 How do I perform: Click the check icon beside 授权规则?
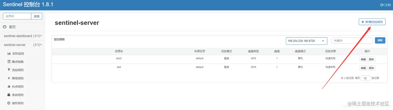[x=9, y=103]
